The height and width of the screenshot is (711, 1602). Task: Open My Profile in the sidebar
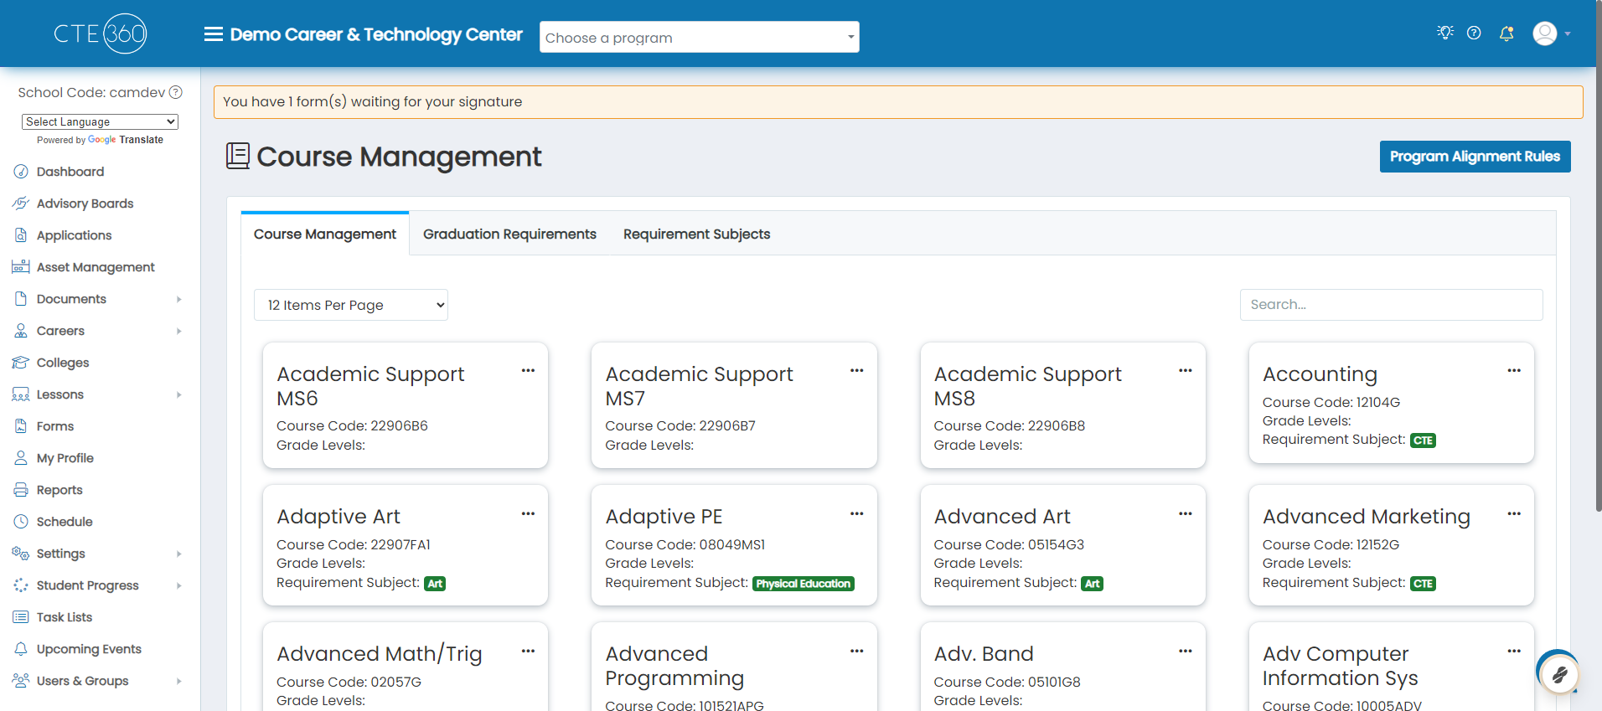point(65,458)
